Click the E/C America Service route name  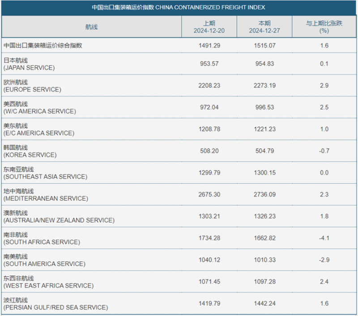39,129
